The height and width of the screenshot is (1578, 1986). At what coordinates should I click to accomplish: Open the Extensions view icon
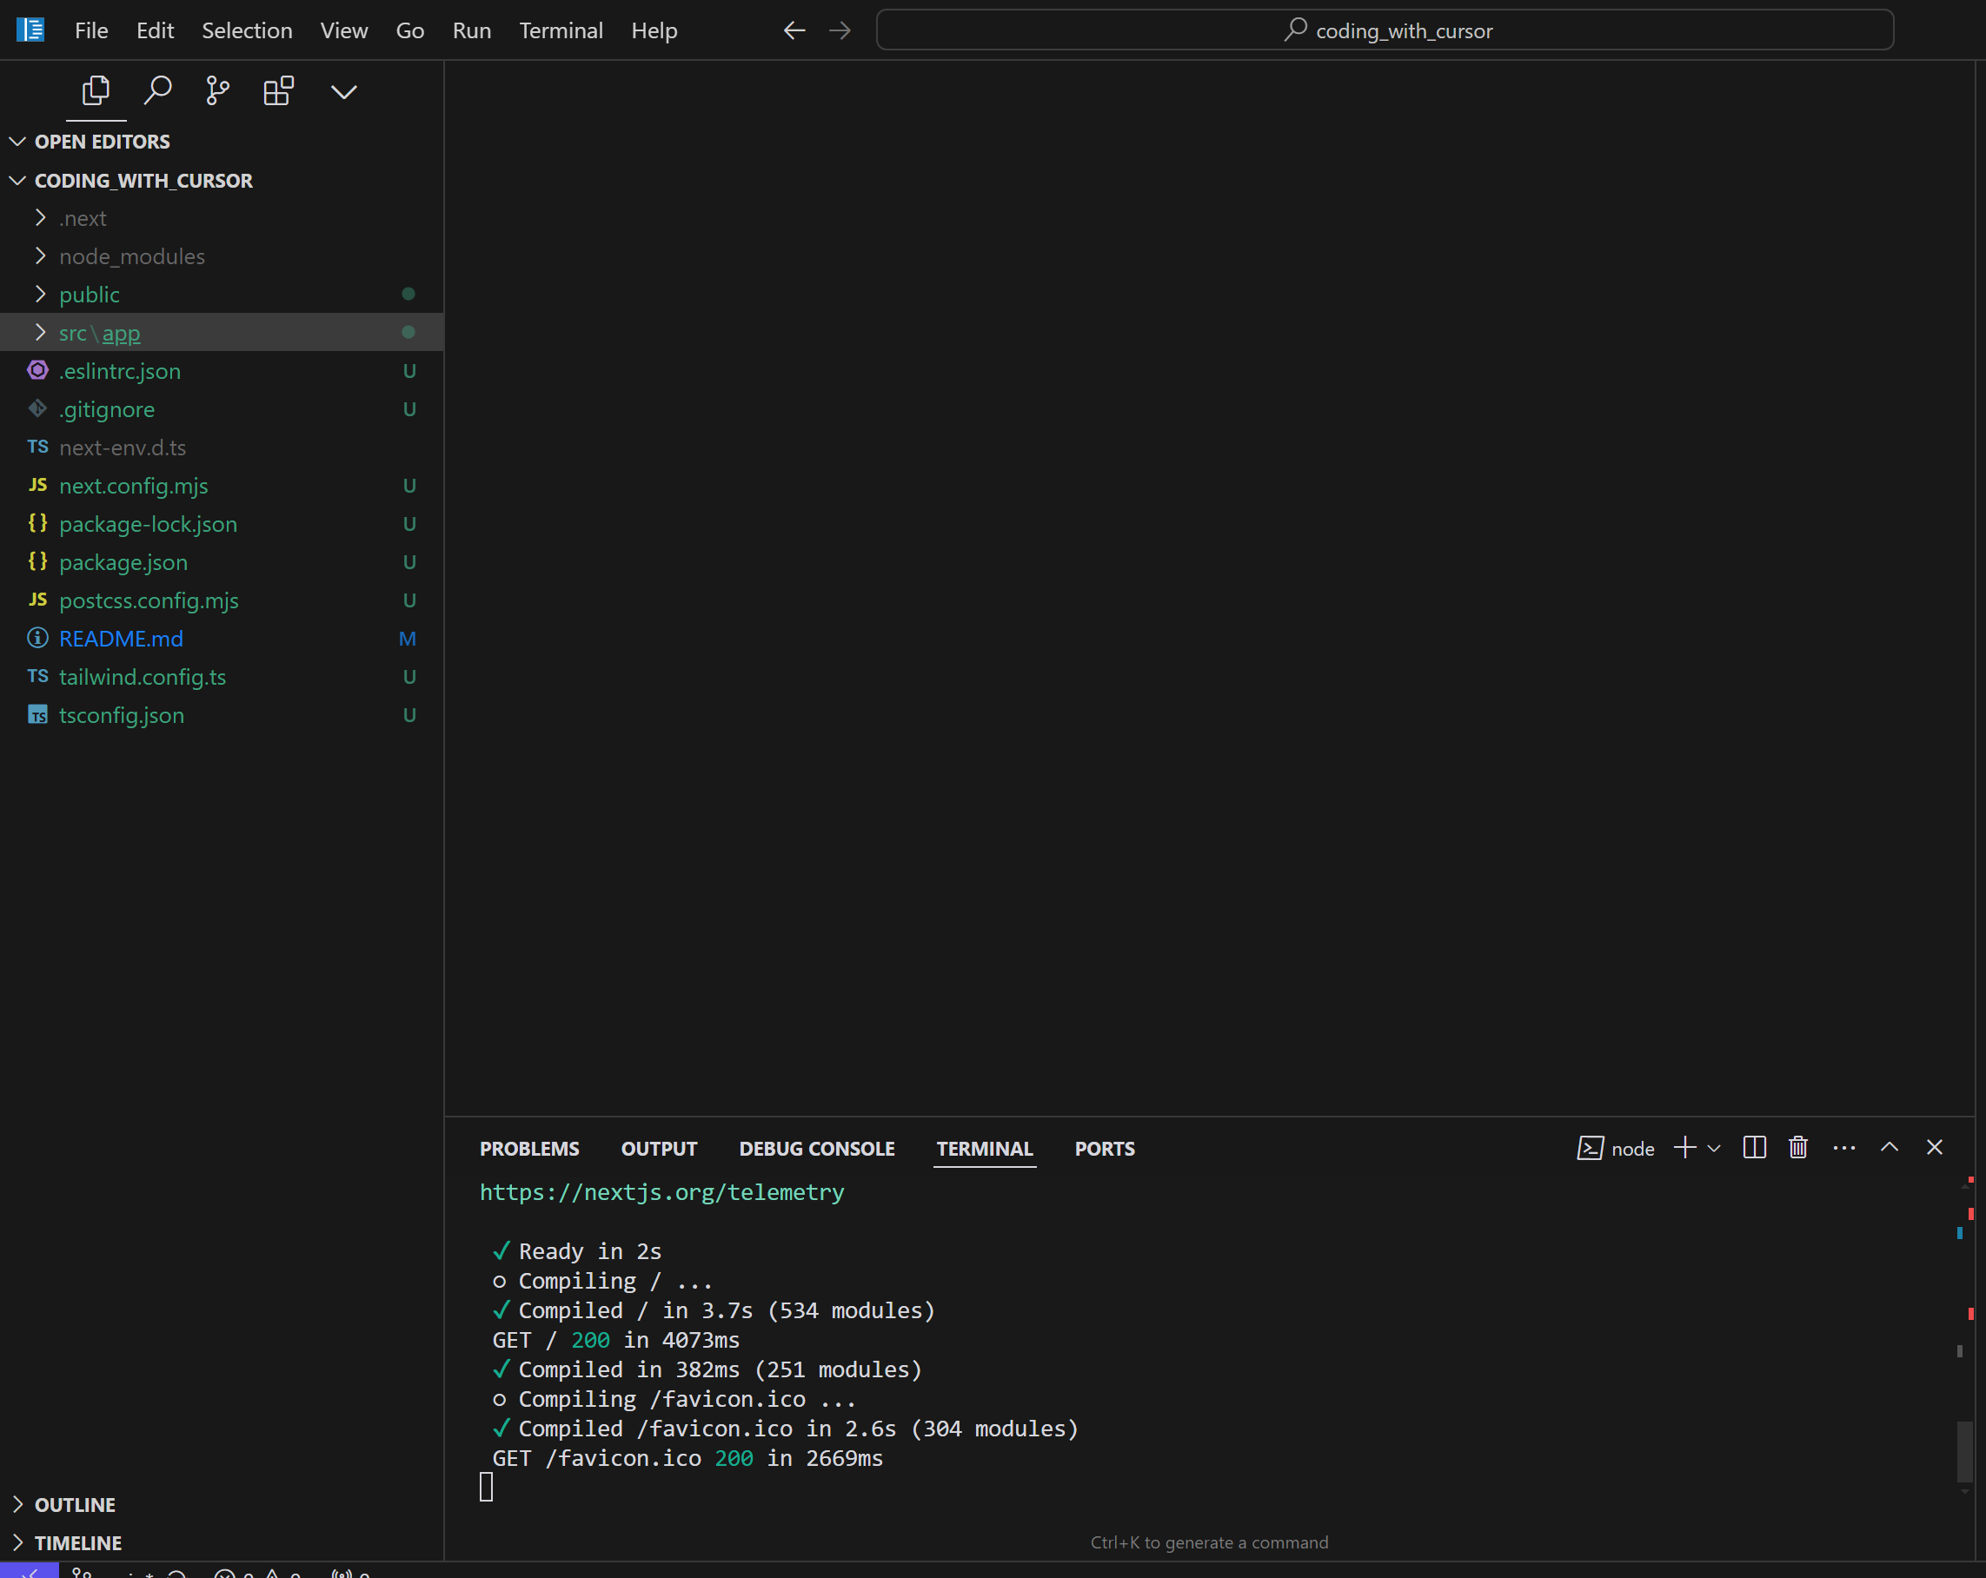(278, 90)
